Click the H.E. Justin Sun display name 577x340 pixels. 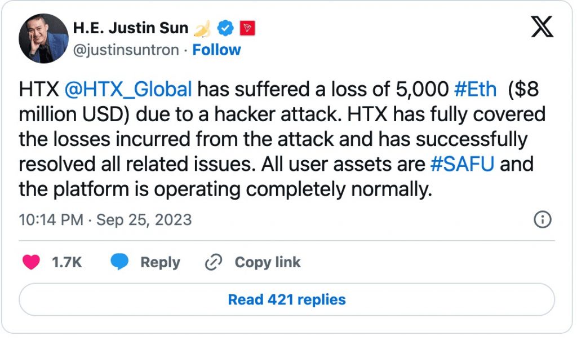[131, 27]
